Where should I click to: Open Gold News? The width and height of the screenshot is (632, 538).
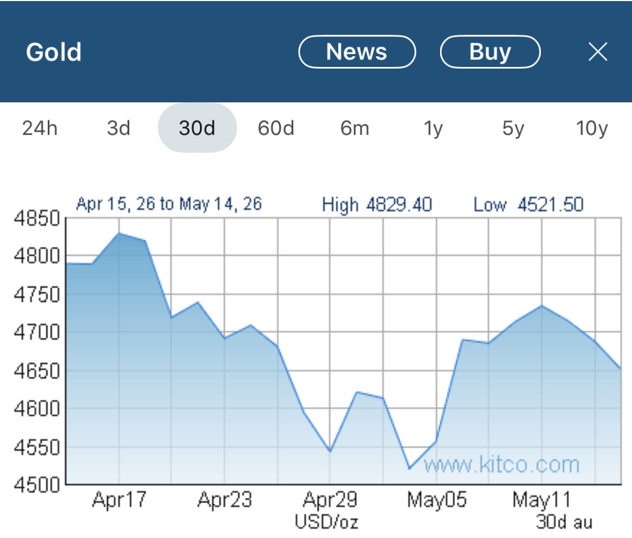(x=357, y=52)
